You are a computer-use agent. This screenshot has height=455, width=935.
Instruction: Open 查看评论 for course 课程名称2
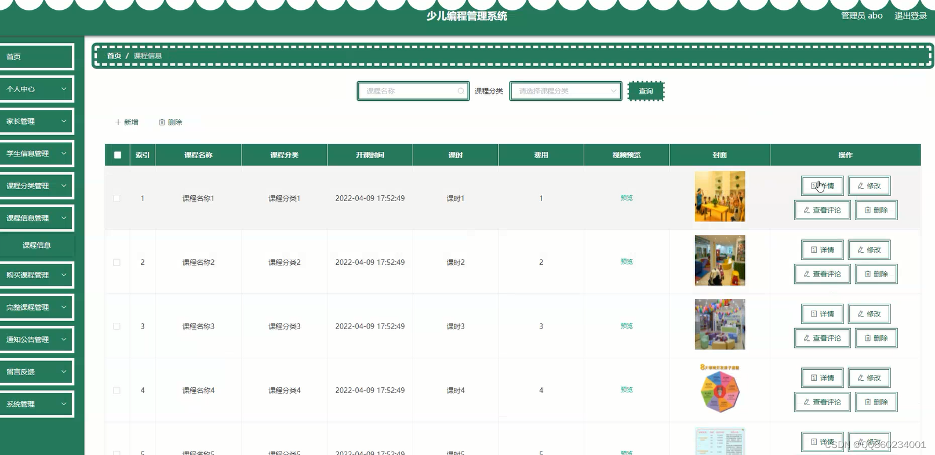coord(822,274)
